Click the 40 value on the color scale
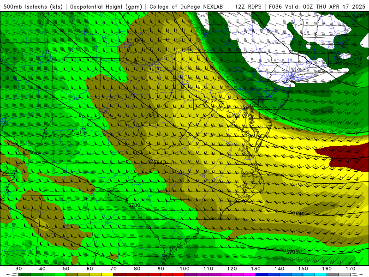This screenshot has width=369, height=277. (42, 269)
